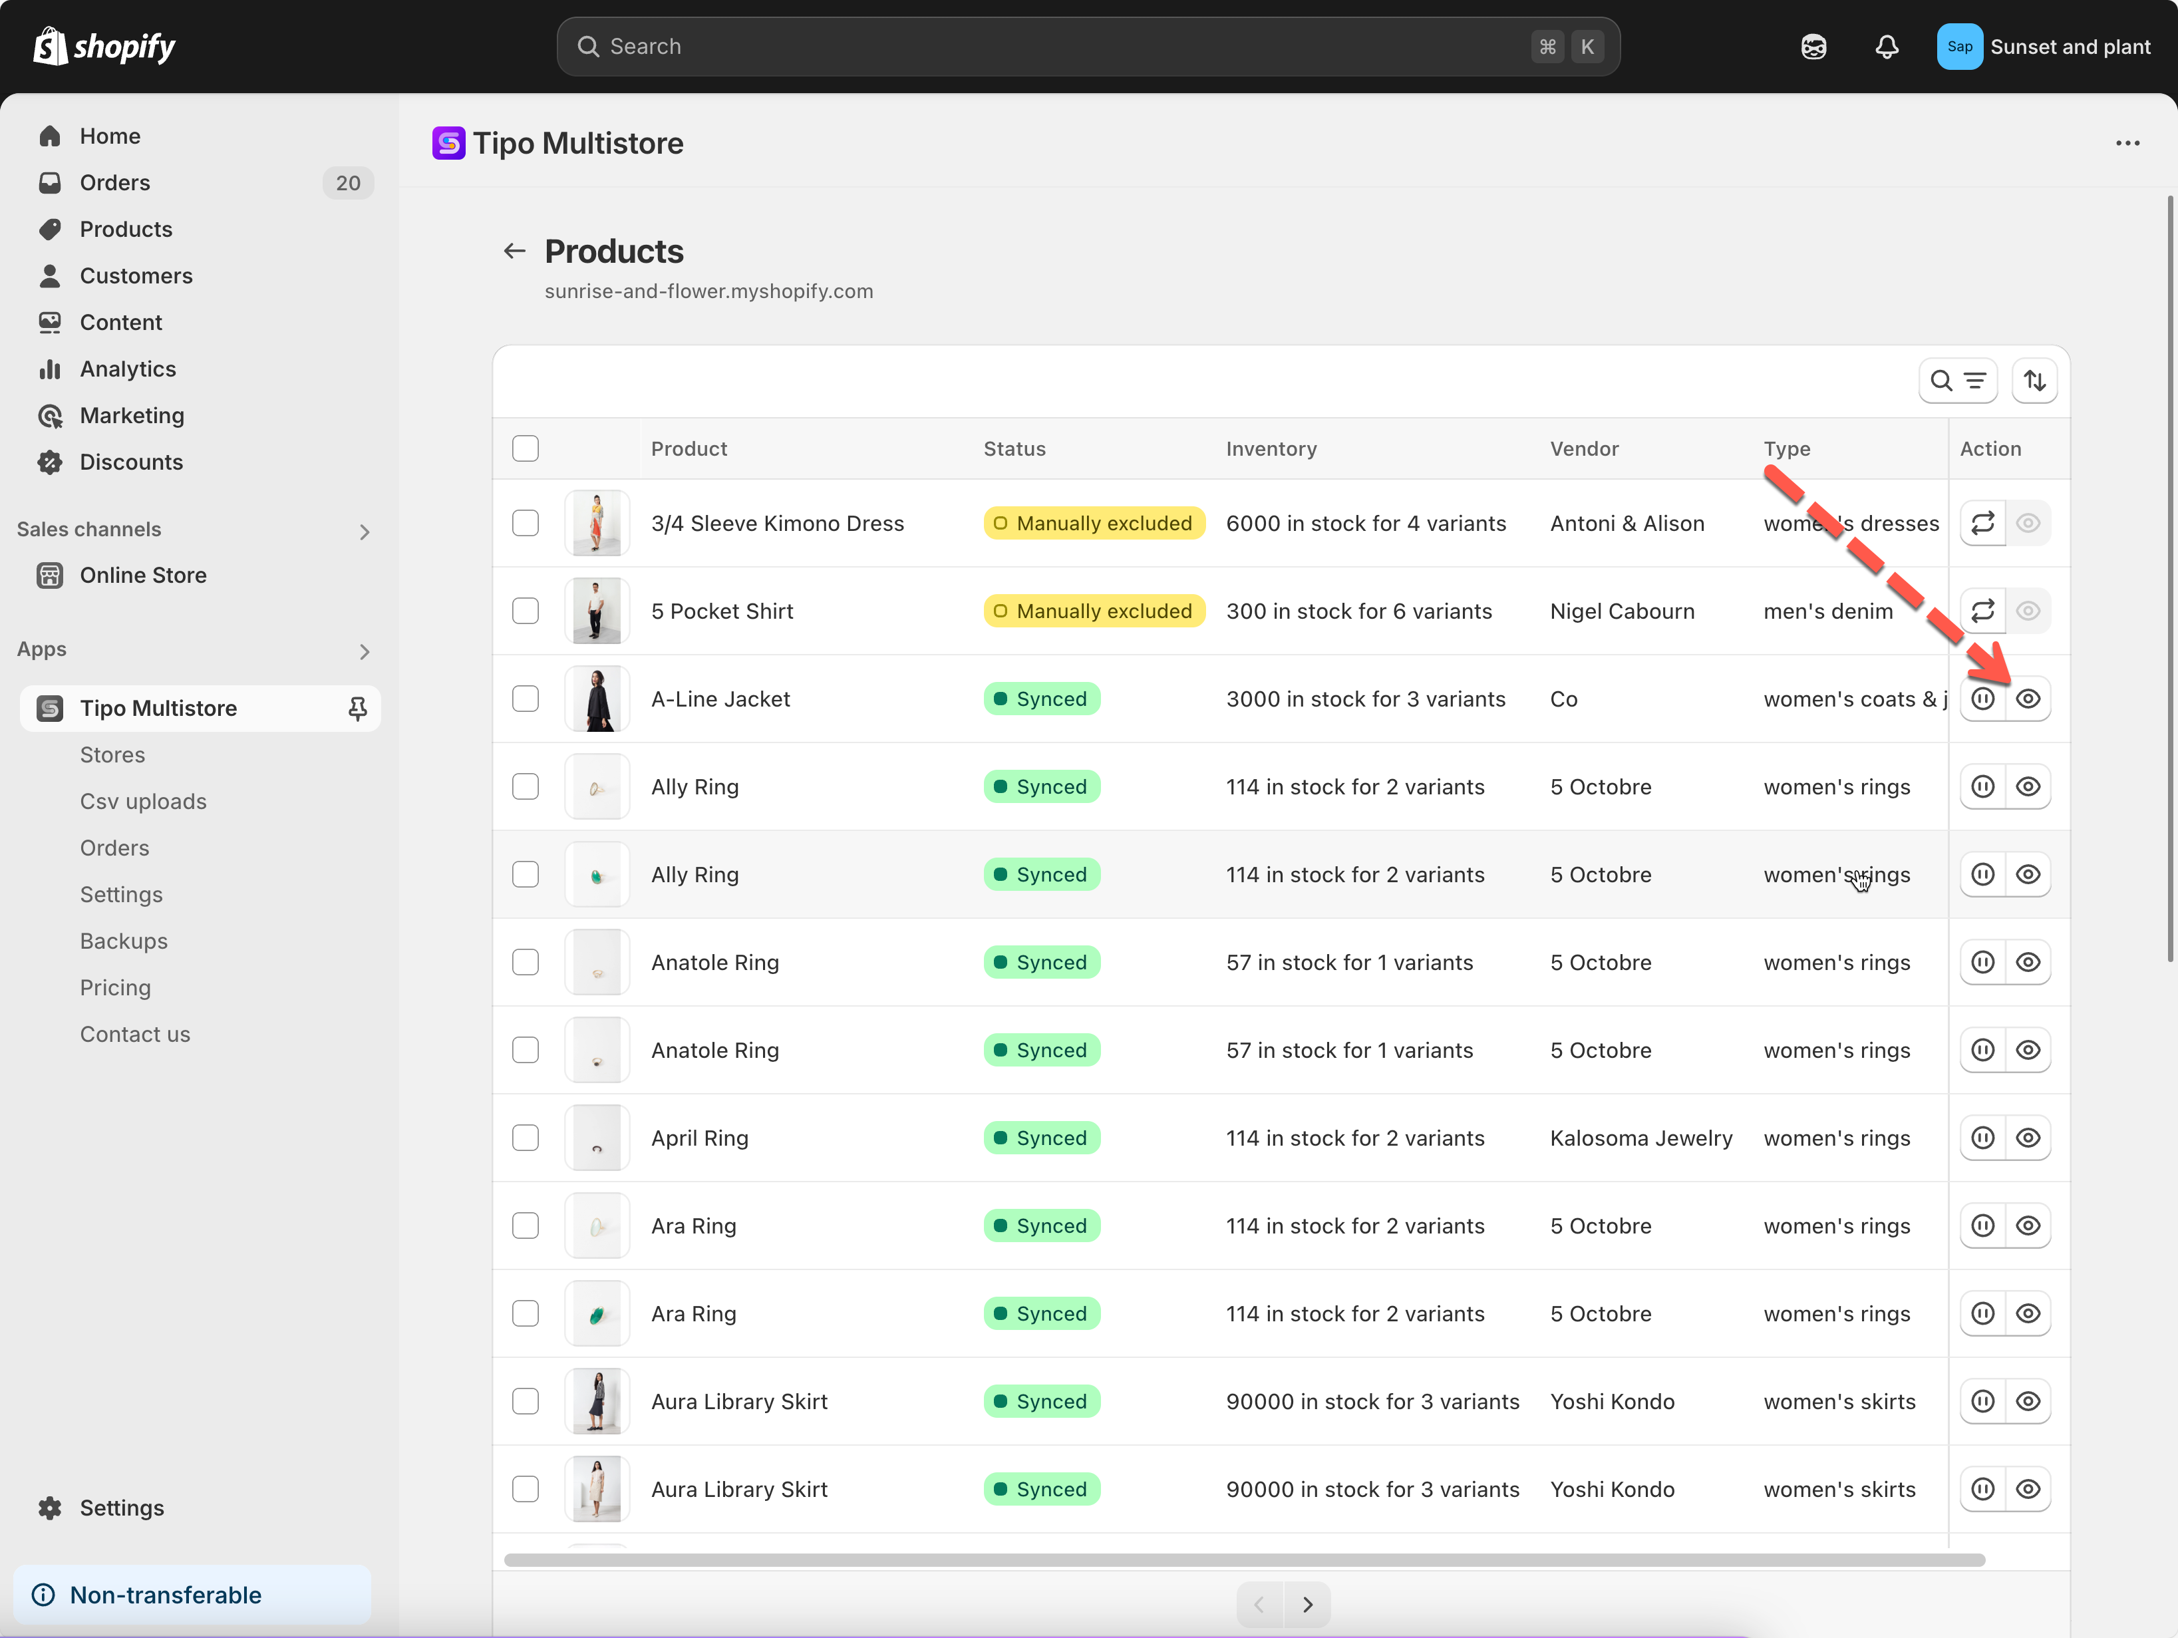Click the sort products arrows icon

2034,381
